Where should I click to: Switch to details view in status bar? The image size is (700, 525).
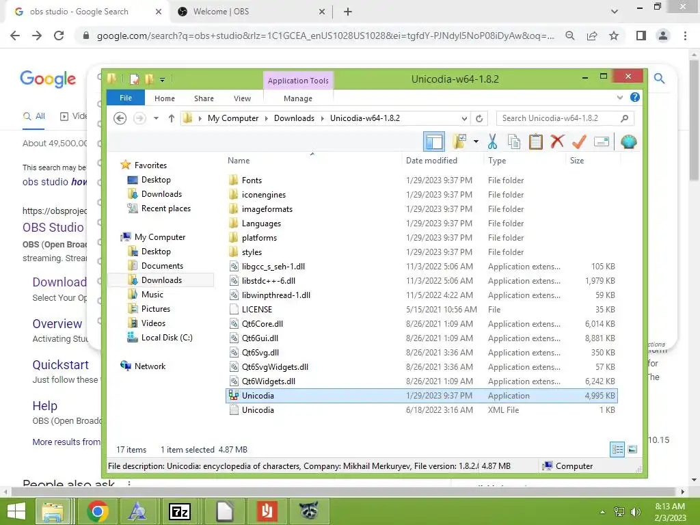coord(617,450)
